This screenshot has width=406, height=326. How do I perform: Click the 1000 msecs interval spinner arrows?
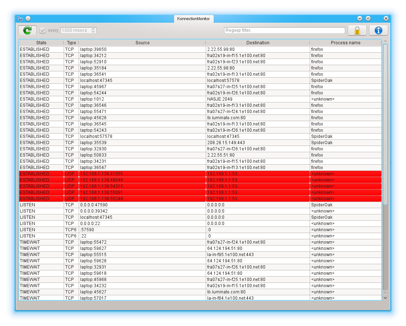pos(93,30)
